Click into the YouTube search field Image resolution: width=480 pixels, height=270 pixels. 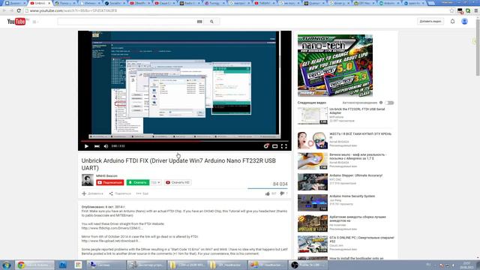(127, 22)
